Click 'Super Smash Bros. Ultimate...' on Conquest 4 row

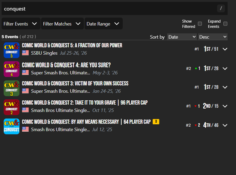pos(60,73)
